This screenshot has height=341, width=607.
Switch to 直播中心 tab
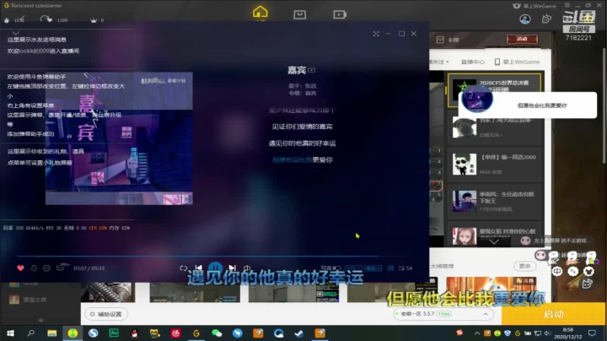point(473,62)
